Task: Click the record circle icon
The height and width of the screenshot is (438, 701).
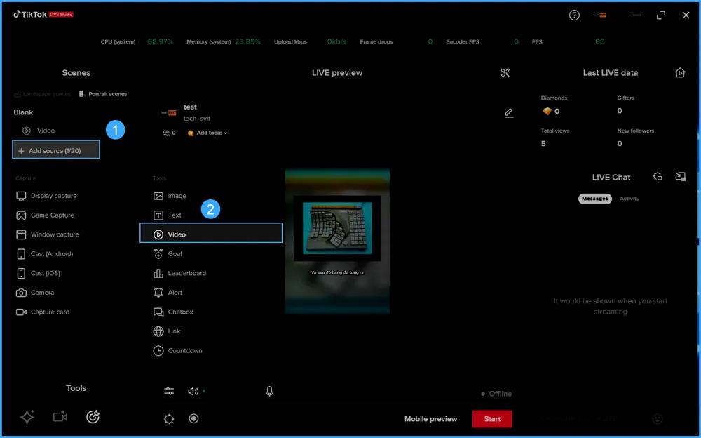Action: coord(193,418)
